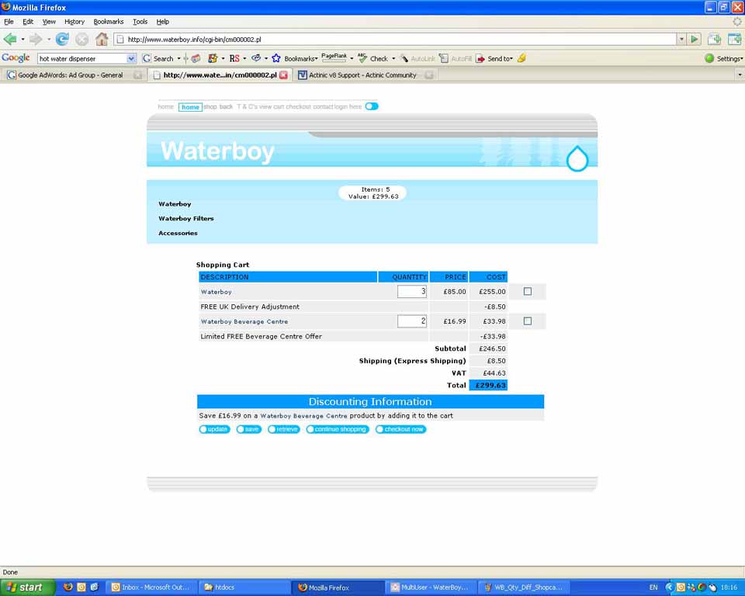Open the Waterboy Filters category link
This screenshot has width=745, height=596.
pos(186,218)
